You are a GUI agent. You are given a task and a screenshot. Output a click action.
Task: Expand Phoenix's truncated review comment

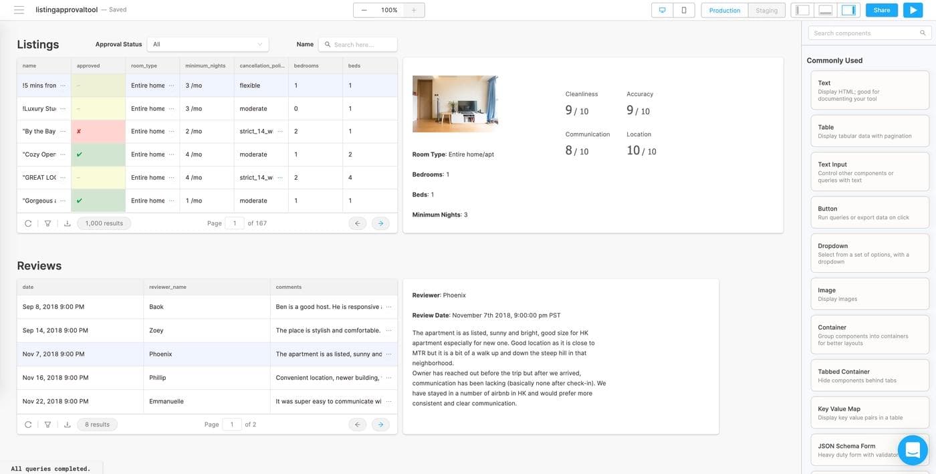click(x=388, y=354)
